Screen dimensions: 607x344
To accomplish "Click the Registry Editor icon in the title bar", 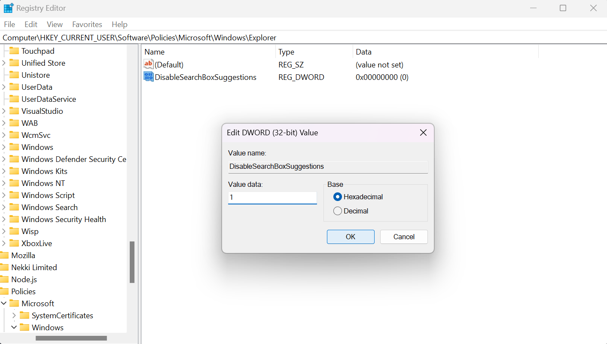I will [8, 8].
